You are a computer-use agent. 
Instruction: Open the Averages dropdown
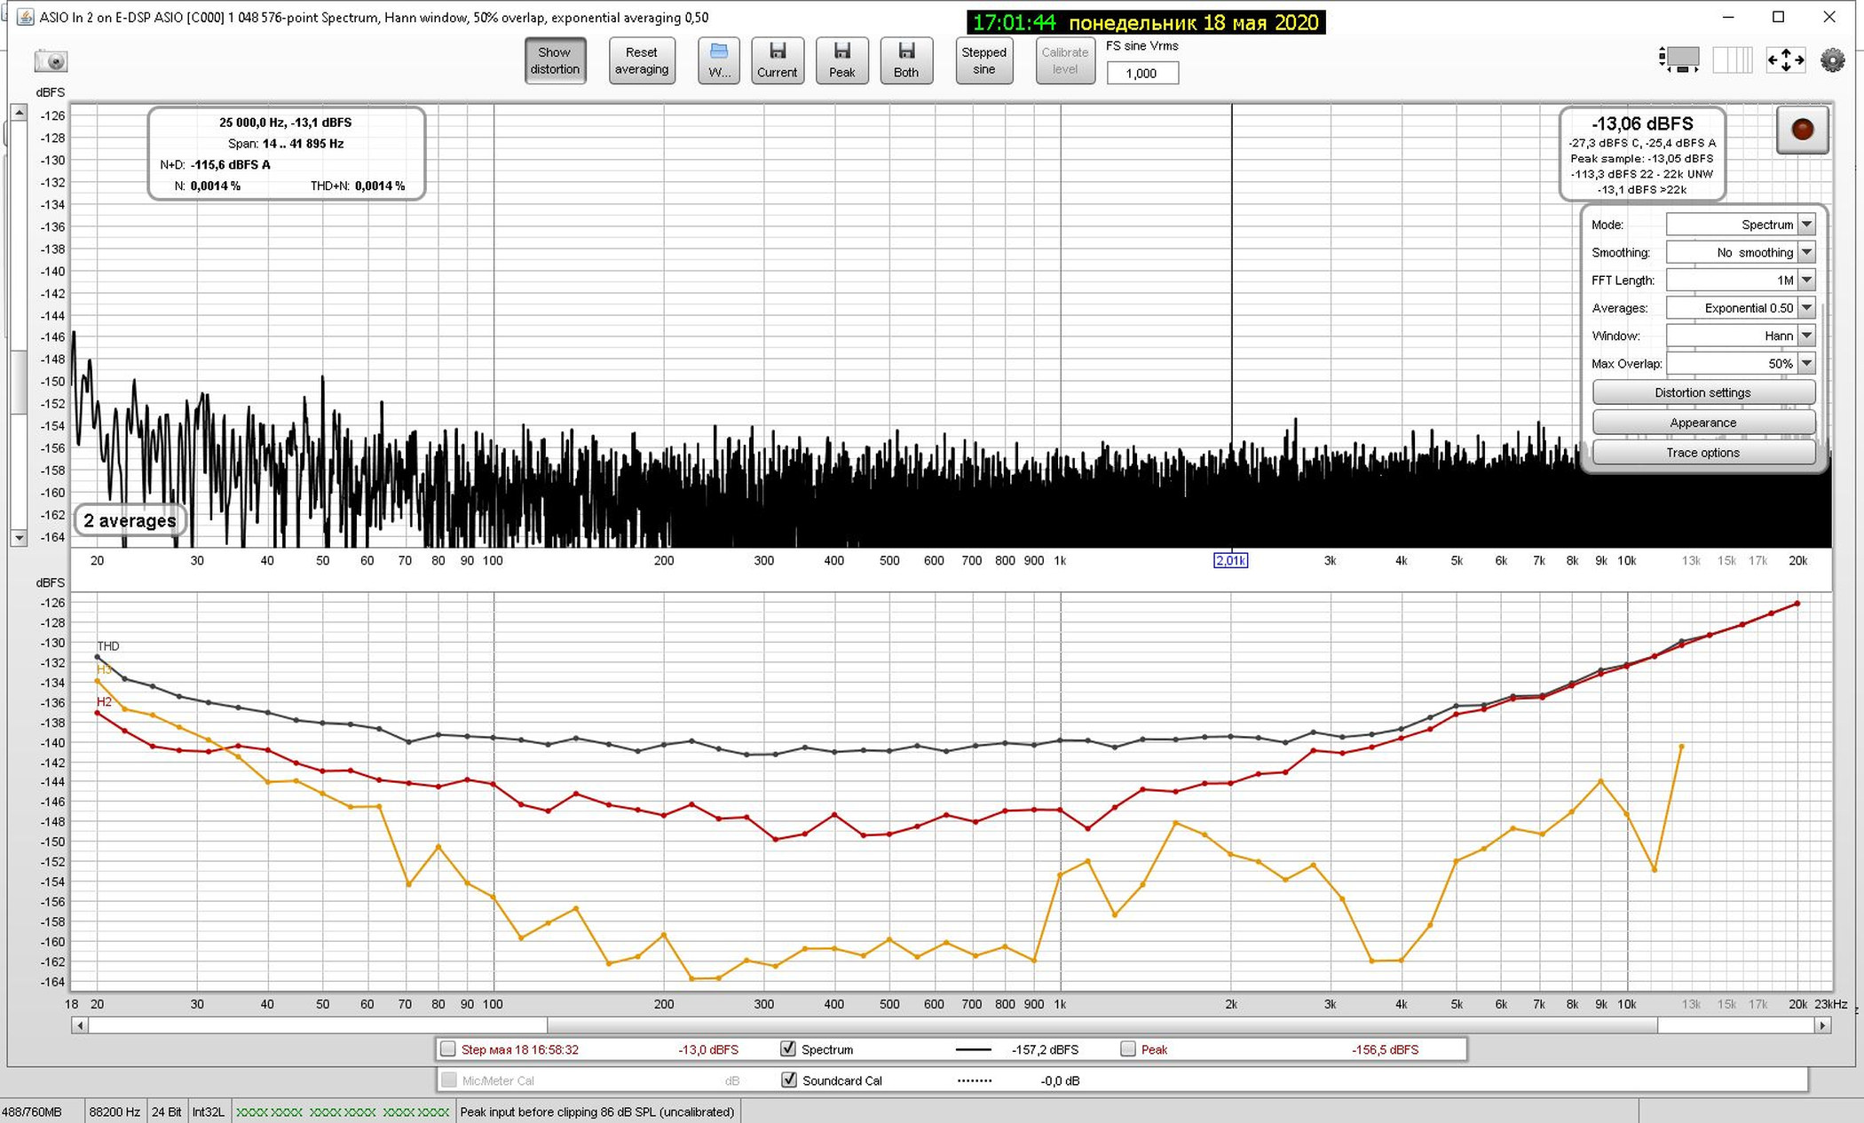tap(1741, 308)
